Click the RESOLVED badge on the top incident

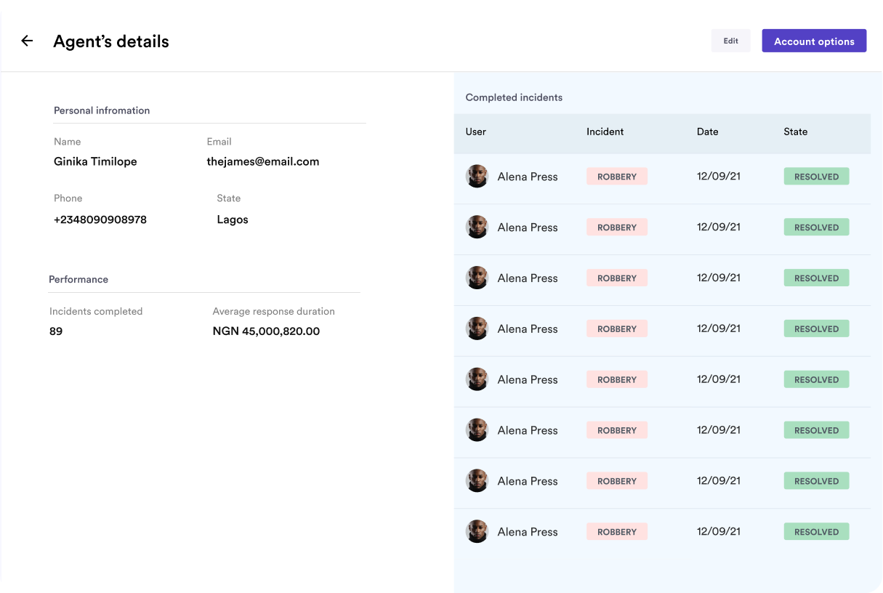point(815,176)
